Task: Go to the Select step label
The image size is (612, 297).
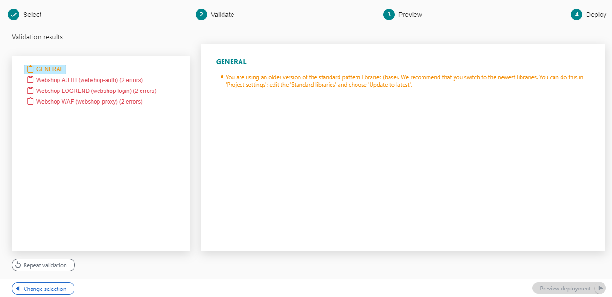Action: (32, 15)
